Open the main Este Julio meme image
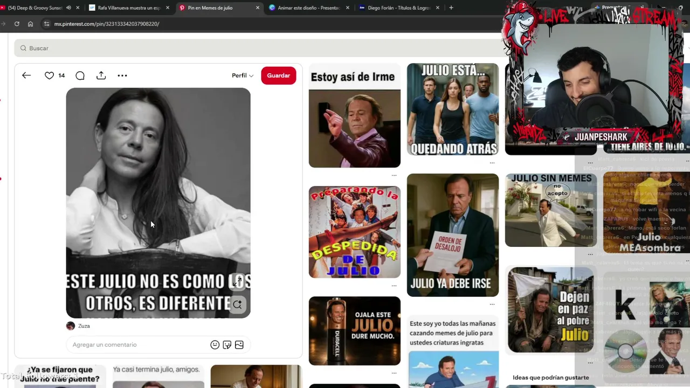The image size is (690, 388). point(158,203)
